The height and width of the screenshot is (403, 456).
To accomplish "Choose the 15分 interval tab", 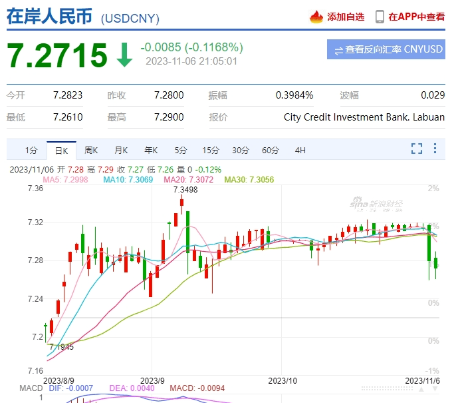I will point(211,150).
